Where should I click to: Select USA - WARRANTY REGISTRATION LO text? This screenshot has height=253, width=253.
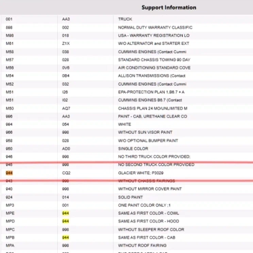coord(154,35)
